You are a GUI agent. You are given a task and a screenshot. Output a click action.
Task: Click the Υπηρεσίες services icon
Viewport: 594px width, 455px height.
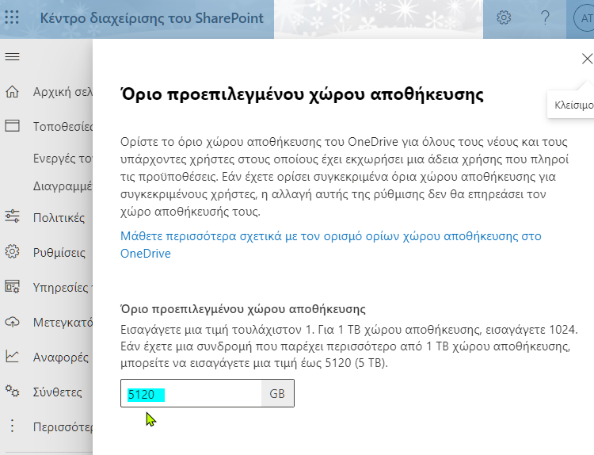click(x=12, y=287)
